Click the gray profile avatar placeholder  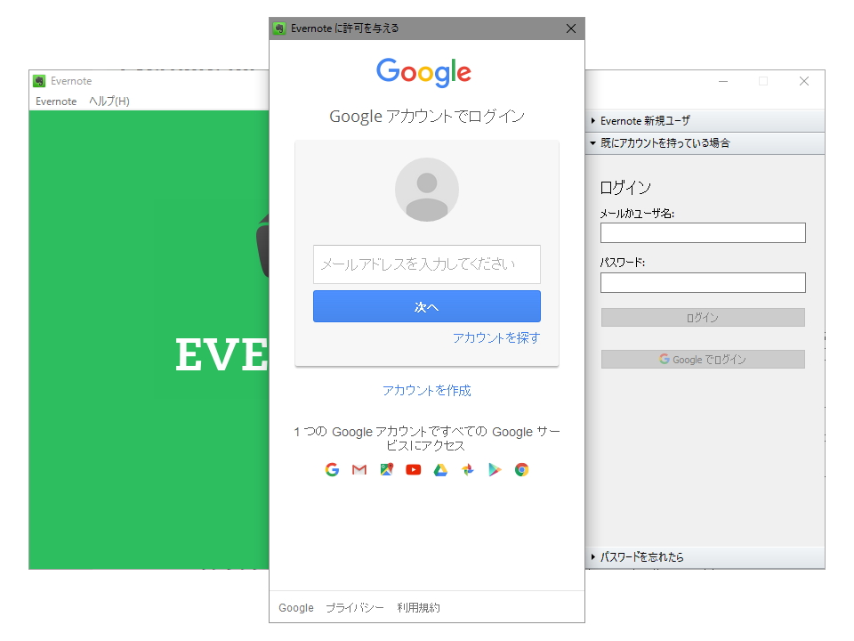pyautogui.click(x=426, y=189)
